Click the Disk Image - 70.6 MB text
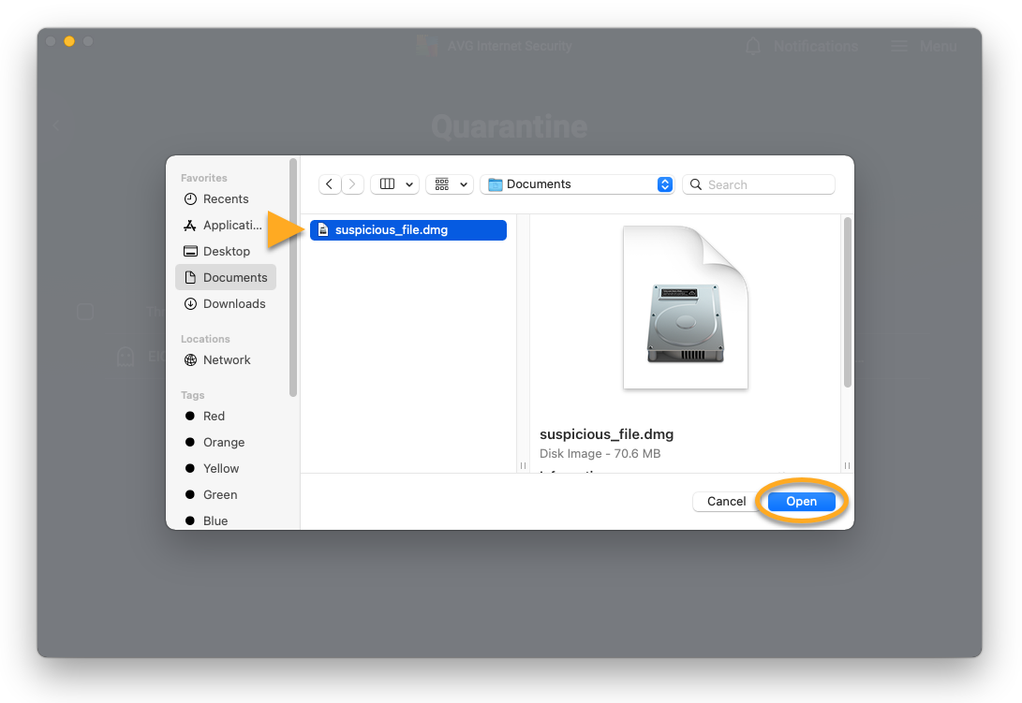This screenshot has height=703, width=1022. [x=600, y=453]
